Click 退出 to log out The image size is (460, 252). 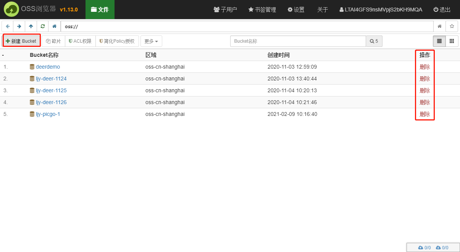(442, 10)
